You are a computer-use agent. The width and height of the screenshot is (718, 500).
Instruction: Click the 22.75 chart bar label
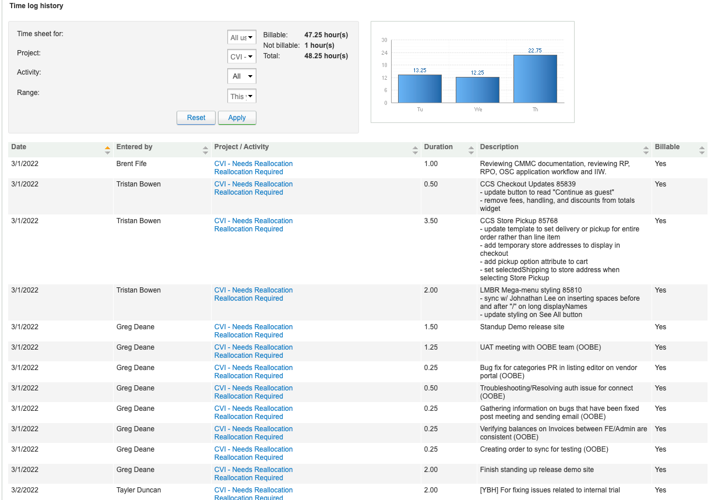pos(535,51)
